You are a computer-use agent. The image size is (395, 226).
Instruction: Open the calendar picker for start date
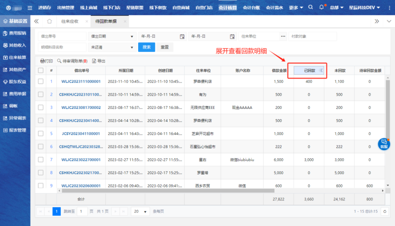[x=182, y=37]
